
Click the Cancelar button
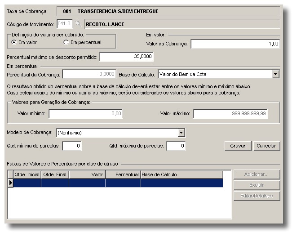tap(266, 146)
